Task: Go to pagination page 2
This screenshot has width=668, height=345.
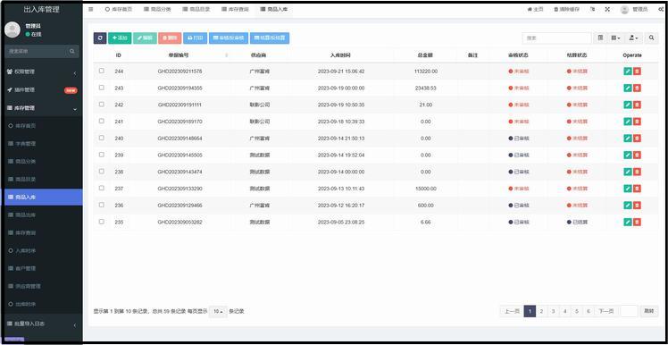Action: [541, 311]
